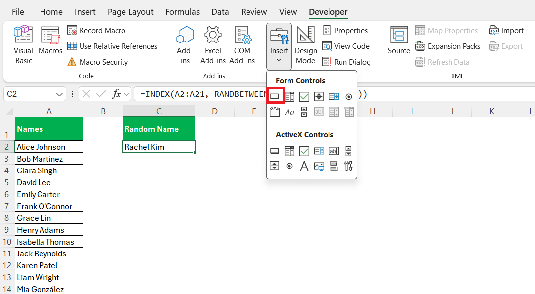Viewport: 535px width, 294px height.
Task: Choose the Form Controls Option Button
Action: (348, 97)
